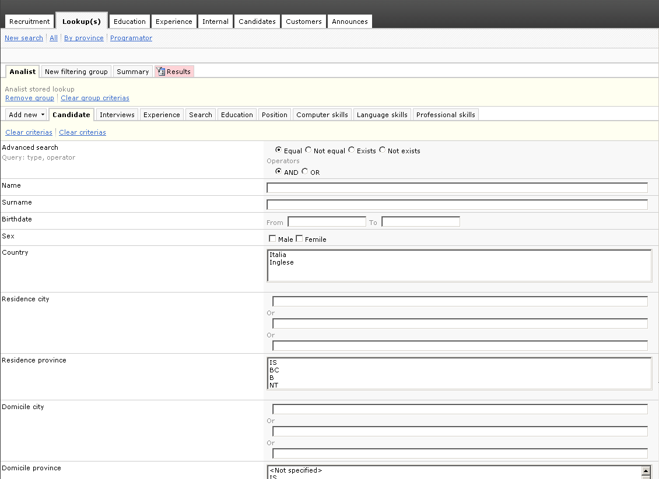Click the New search link
The image size is (659, 479).
point(24,38)
